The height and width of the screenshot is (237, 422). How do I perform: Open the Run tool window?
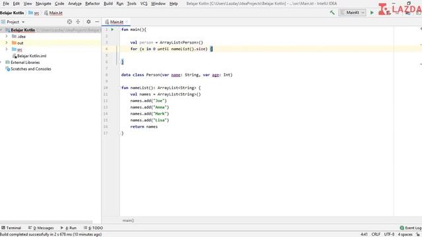(x=69, y=228)
